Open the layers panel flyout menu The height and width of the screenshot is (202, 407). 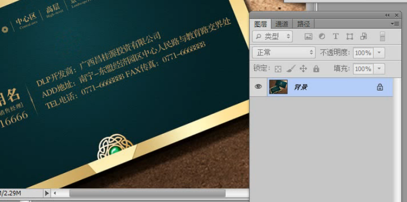point(395,24)
